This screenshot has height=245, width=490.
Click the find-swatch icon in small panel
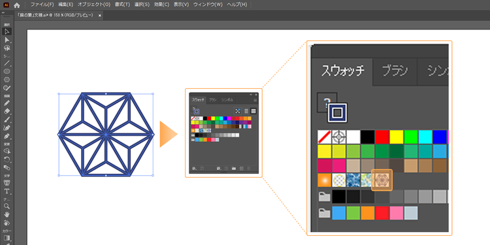tap(238, 110)
